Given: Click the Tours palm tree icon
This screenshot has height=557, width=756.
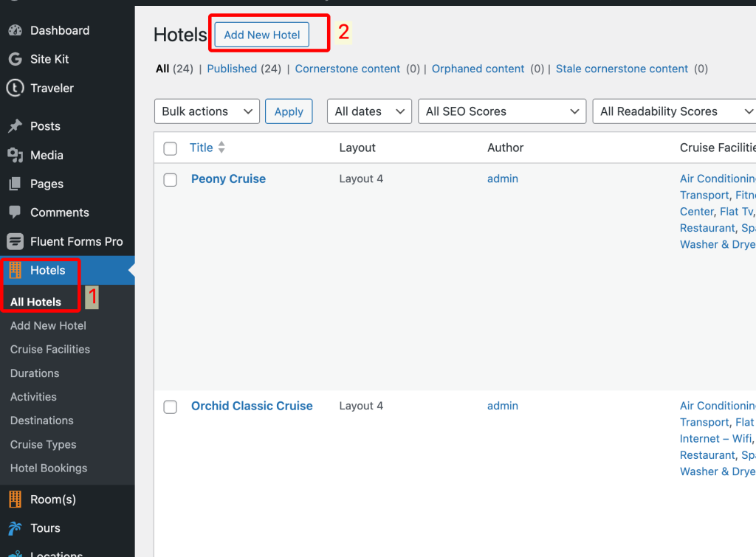Looking at the screenshot, I should [15, 528].
